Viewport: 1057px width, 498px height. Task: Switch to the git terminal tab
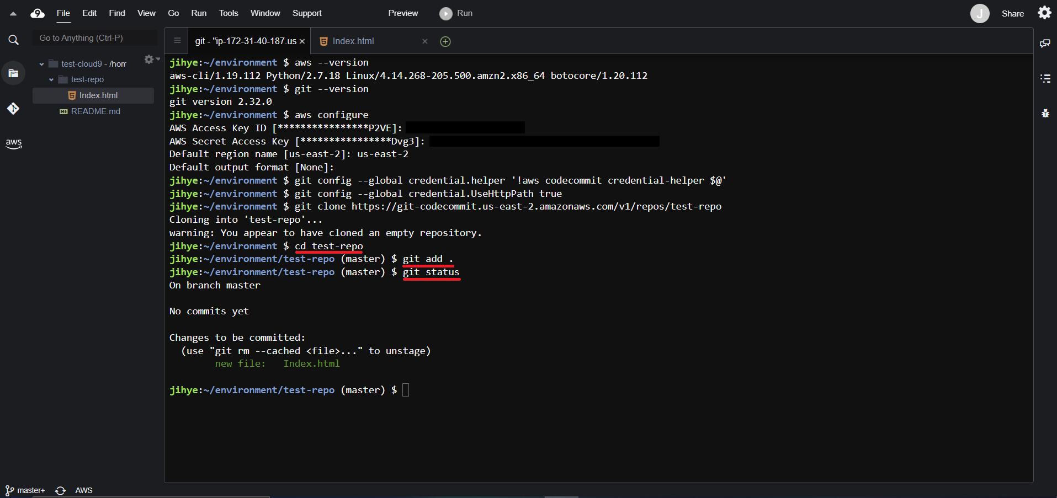(246, 41)
